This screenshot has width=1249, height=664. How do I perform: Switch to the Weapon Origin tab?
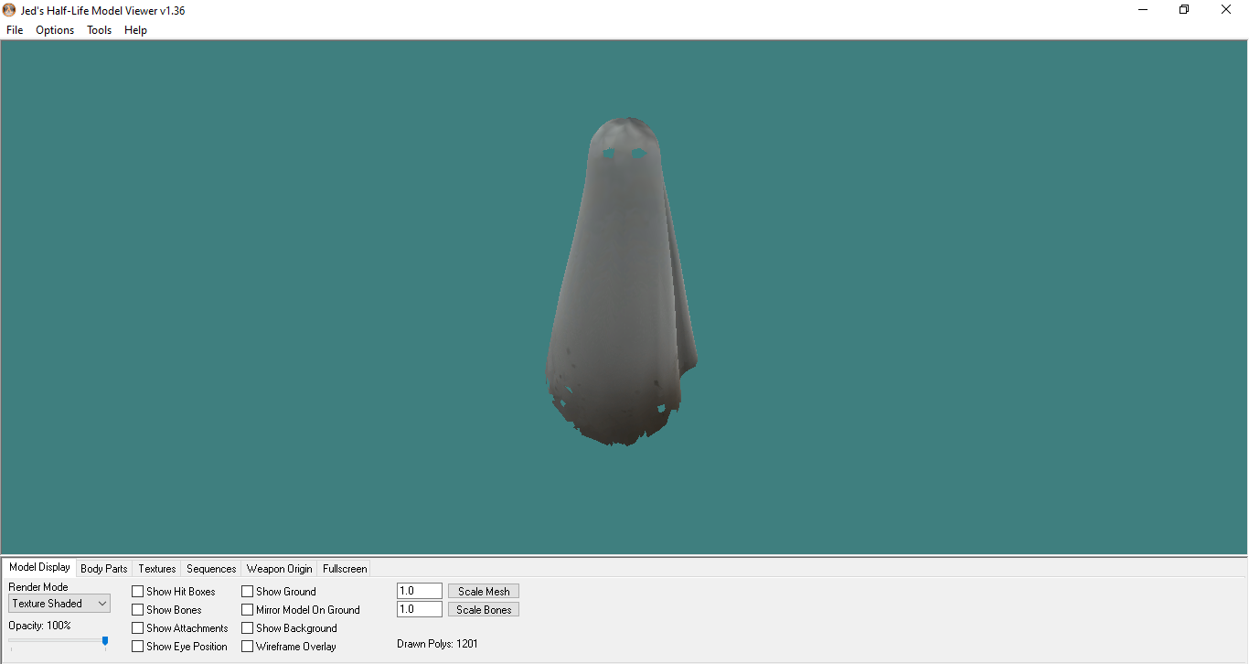(x=280, y=569)
